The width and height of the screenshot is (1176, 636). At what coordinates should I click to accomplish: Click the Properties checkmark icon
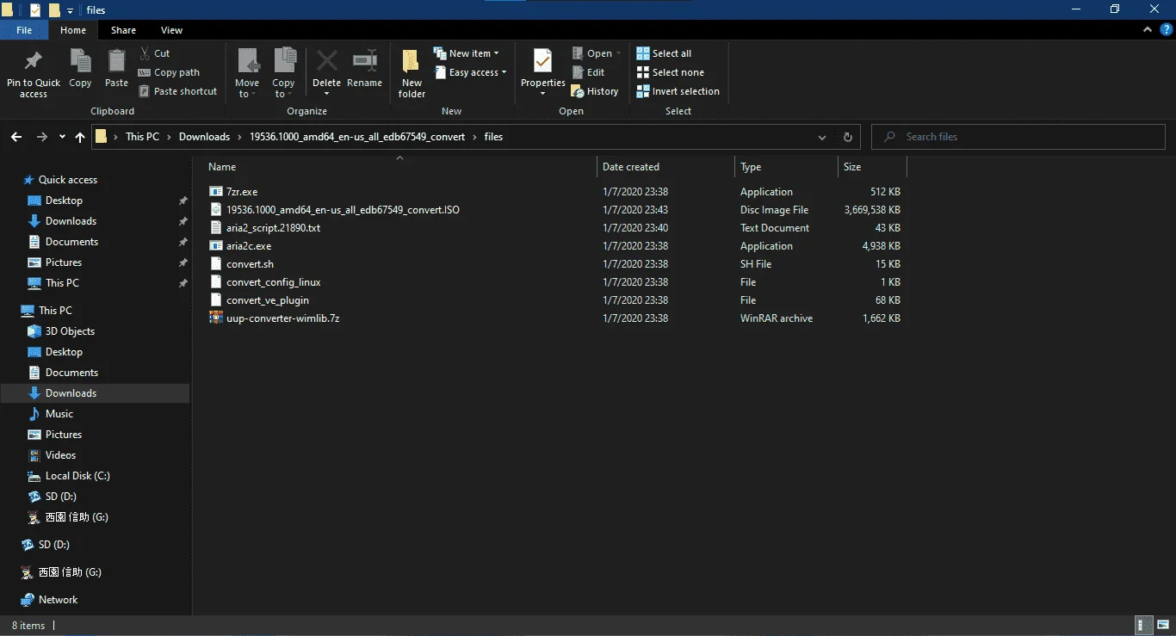click(542, 61)
